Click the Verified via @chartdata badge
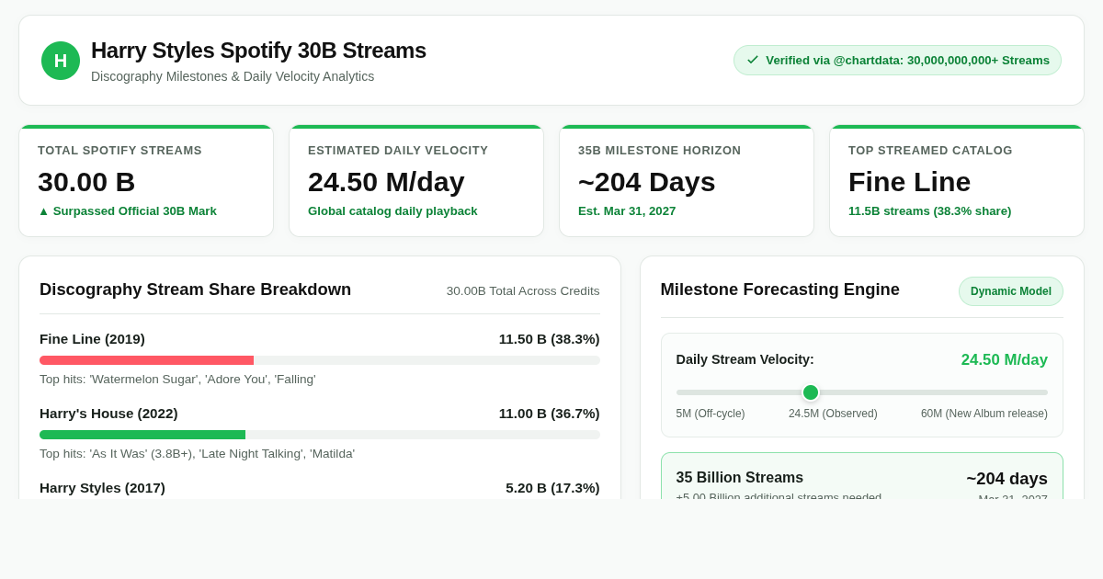Viewport: 1103px width, 579px height. tap(897, 60)
